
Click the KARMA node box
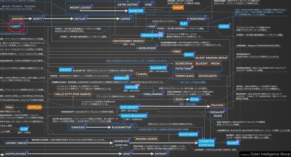[x=125, y=19]
